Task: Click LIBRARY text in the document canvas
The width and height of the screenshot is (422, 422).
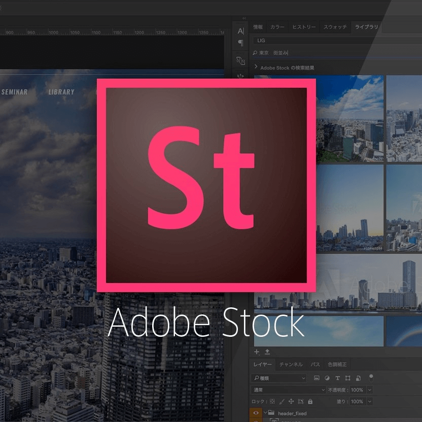Action: [x=61, y=92]
